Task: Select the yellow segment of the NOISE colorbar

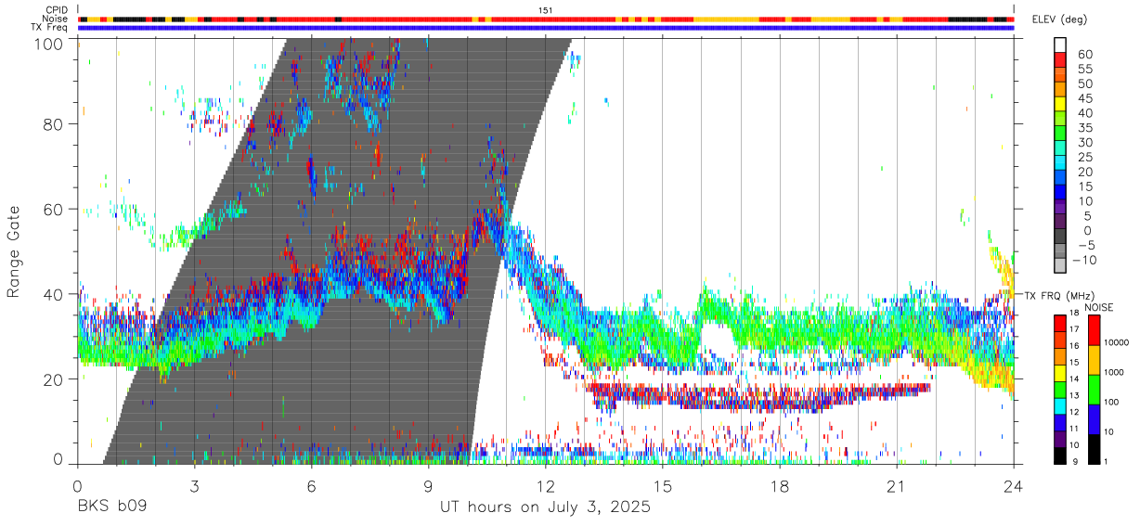Action: coord(1095,359)
